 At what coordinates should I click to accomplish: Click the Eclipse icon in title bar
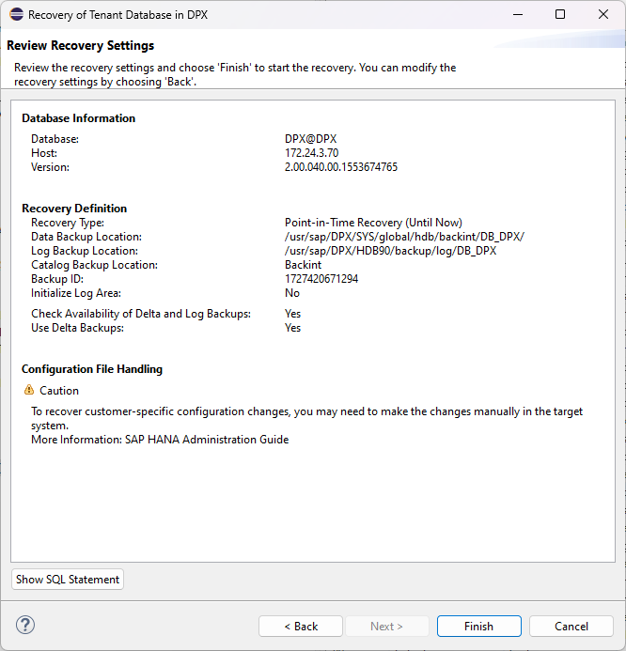click(15, 15)
